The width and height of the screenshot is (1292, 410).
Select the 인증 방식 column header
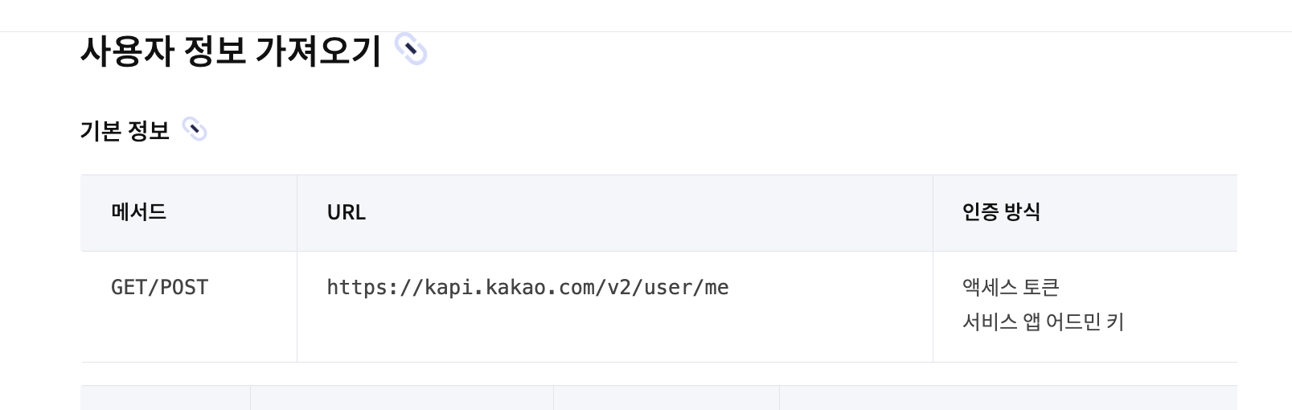[1085, 213]
